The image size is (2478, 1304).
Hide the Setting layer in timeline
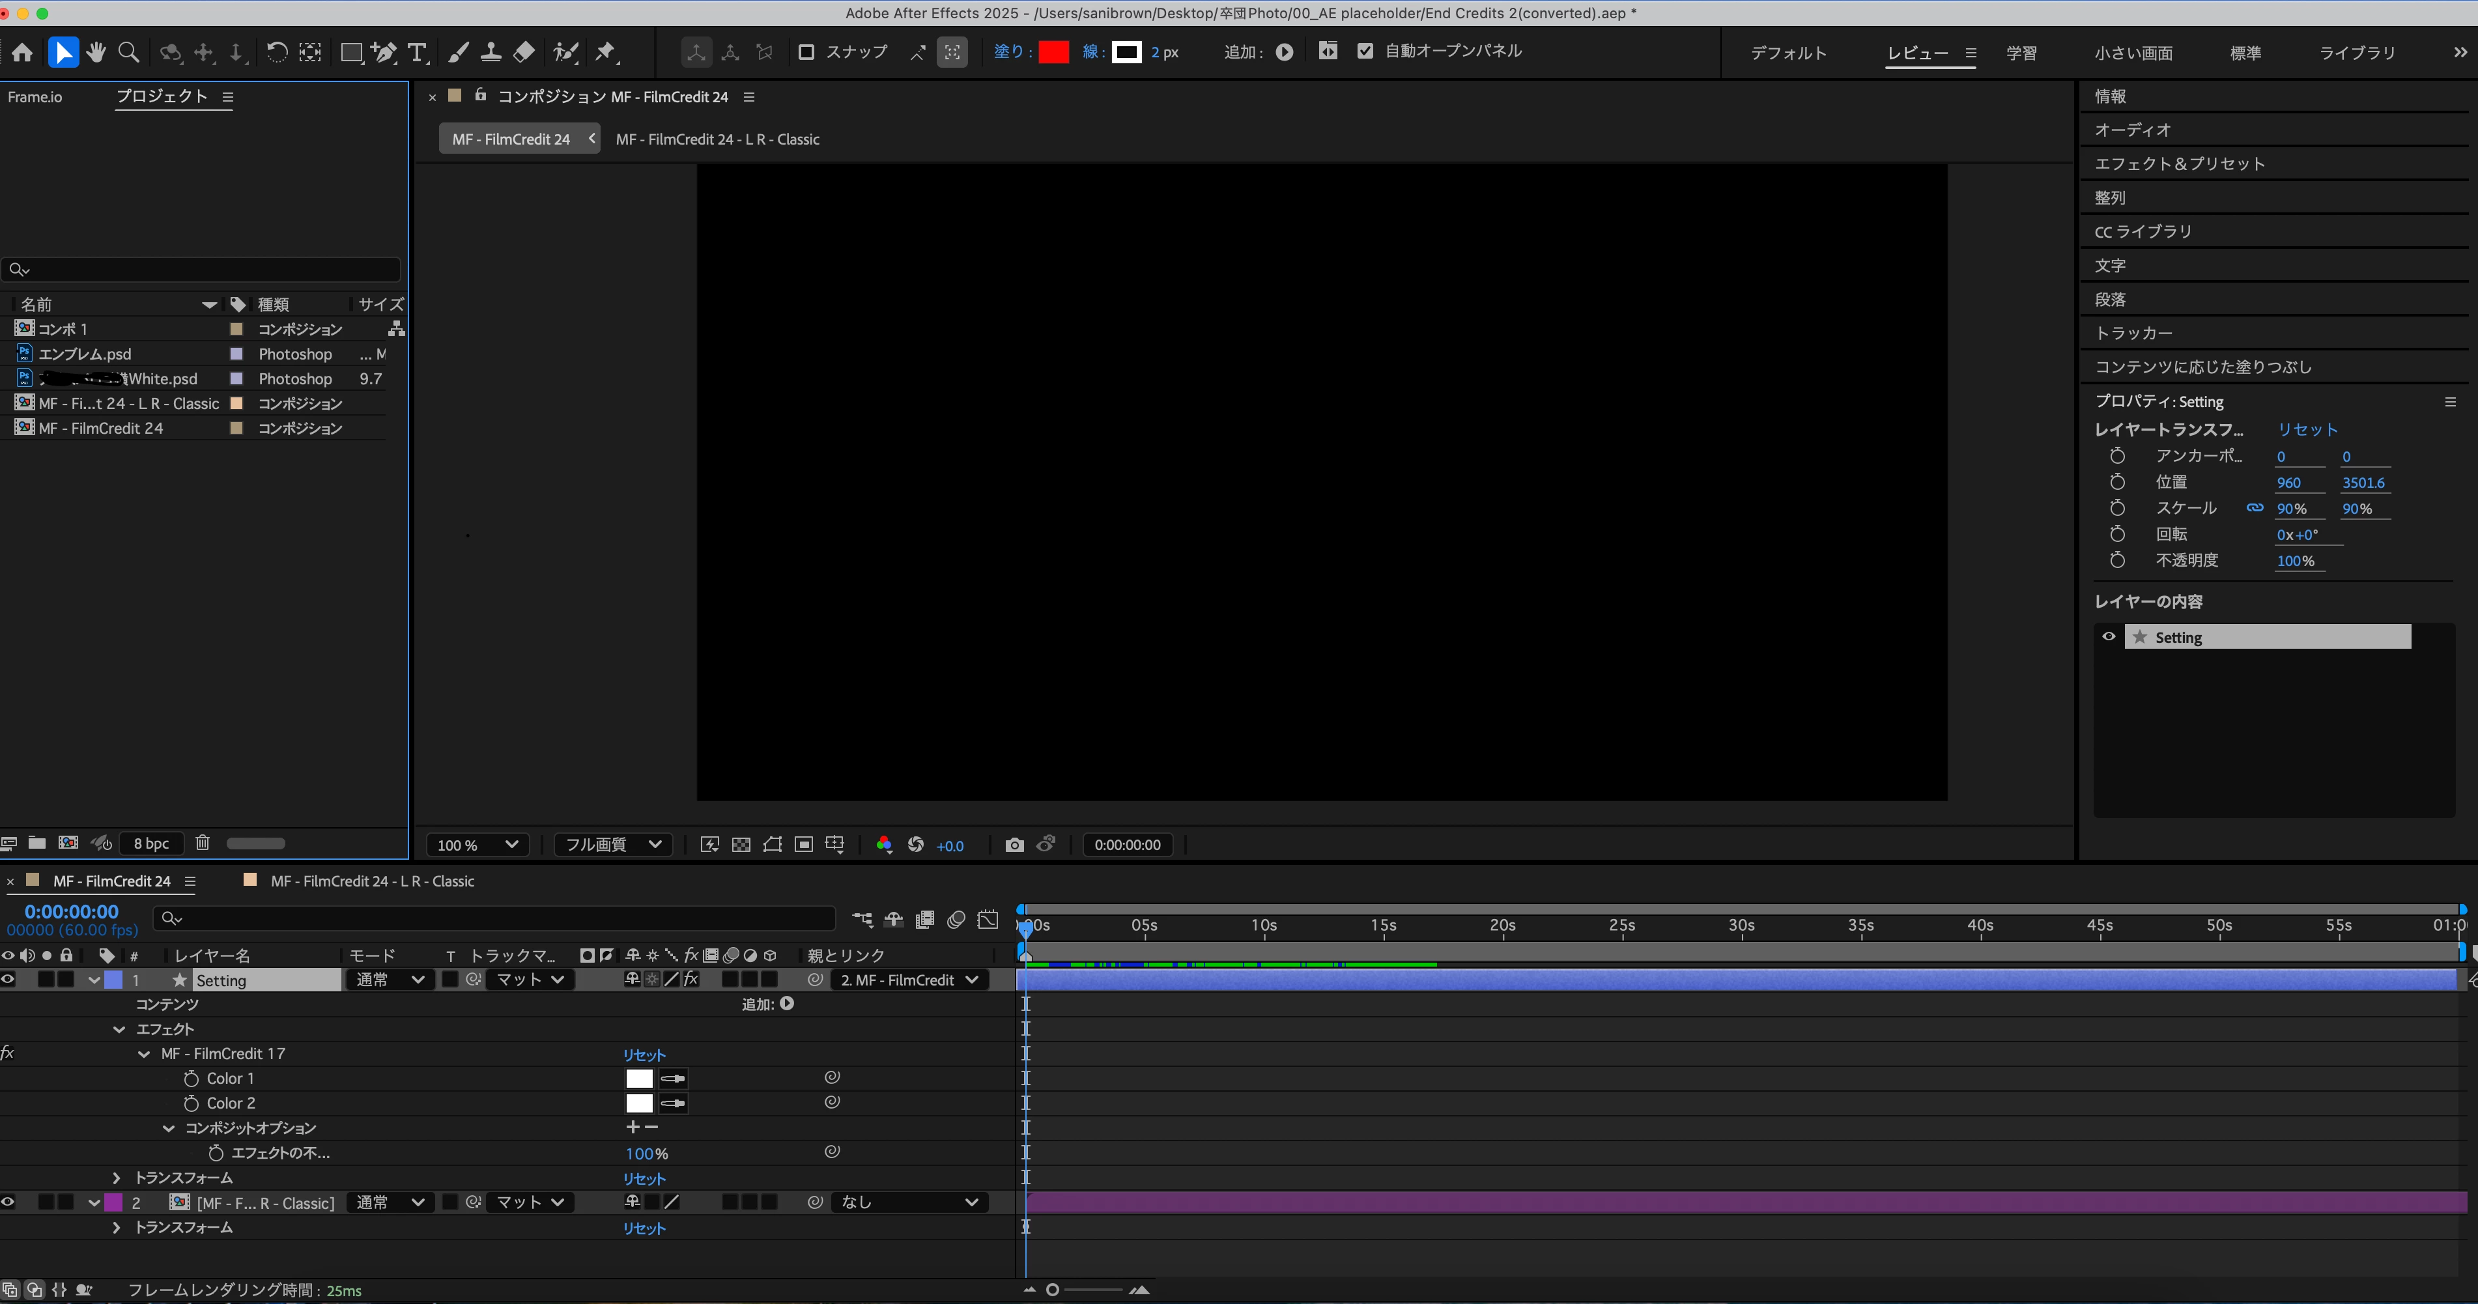(8, 980)
